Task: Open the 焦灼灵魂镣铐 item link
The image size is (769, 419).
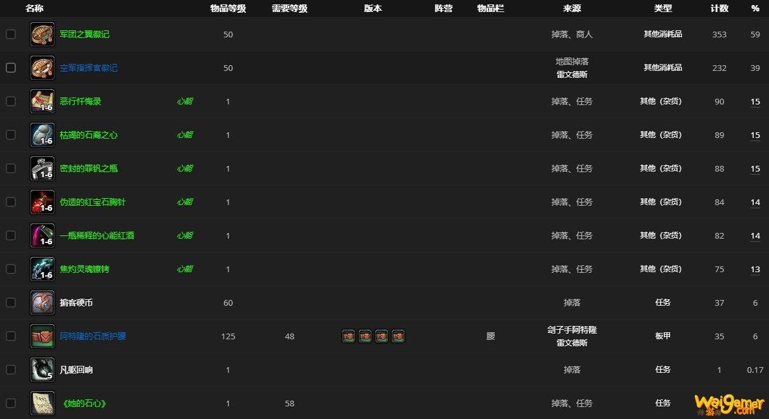Action: click(x=84, y=269)
